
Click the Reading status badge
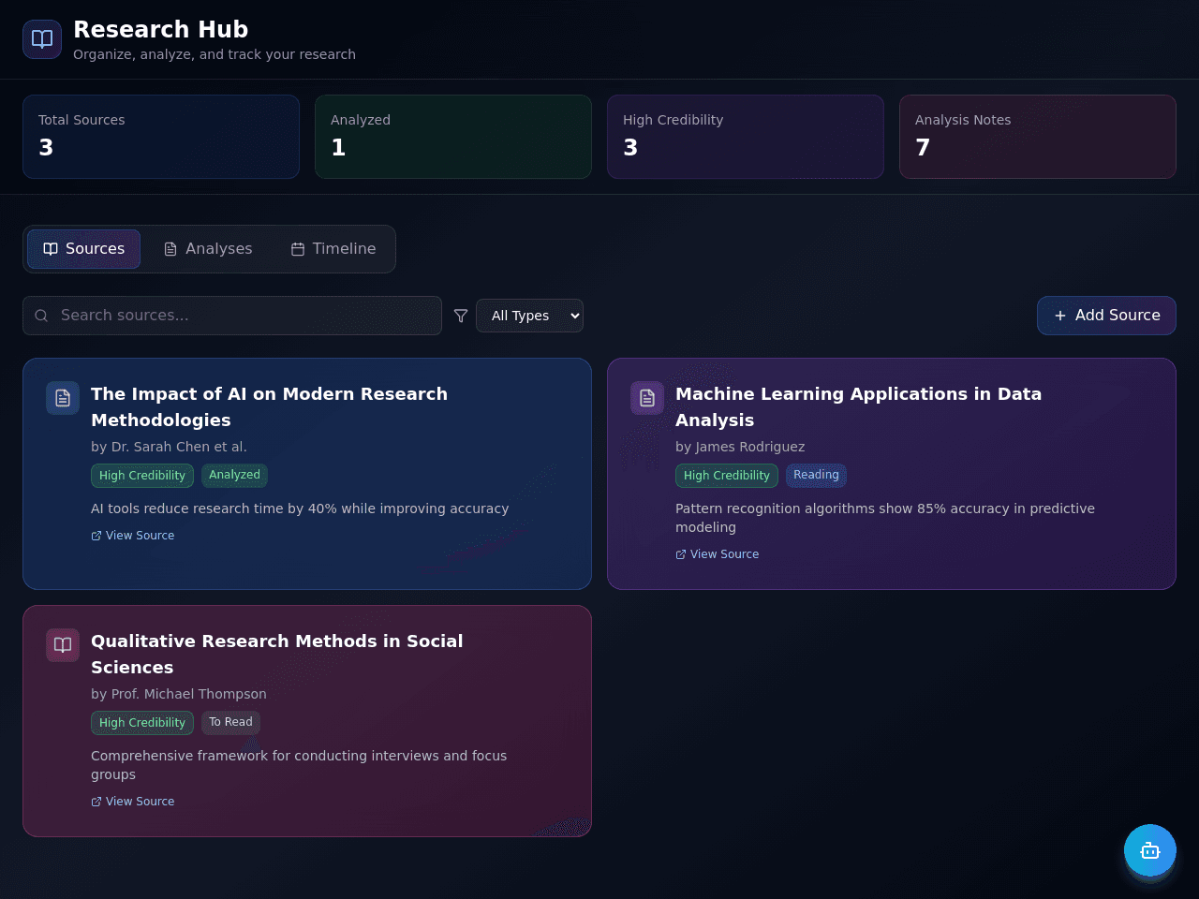(816, 476)
